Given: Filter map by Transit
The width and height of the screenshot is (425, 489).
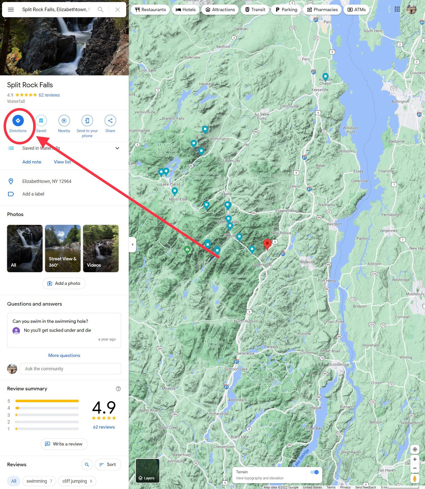Looking at the screenshot, I should 255,10.
